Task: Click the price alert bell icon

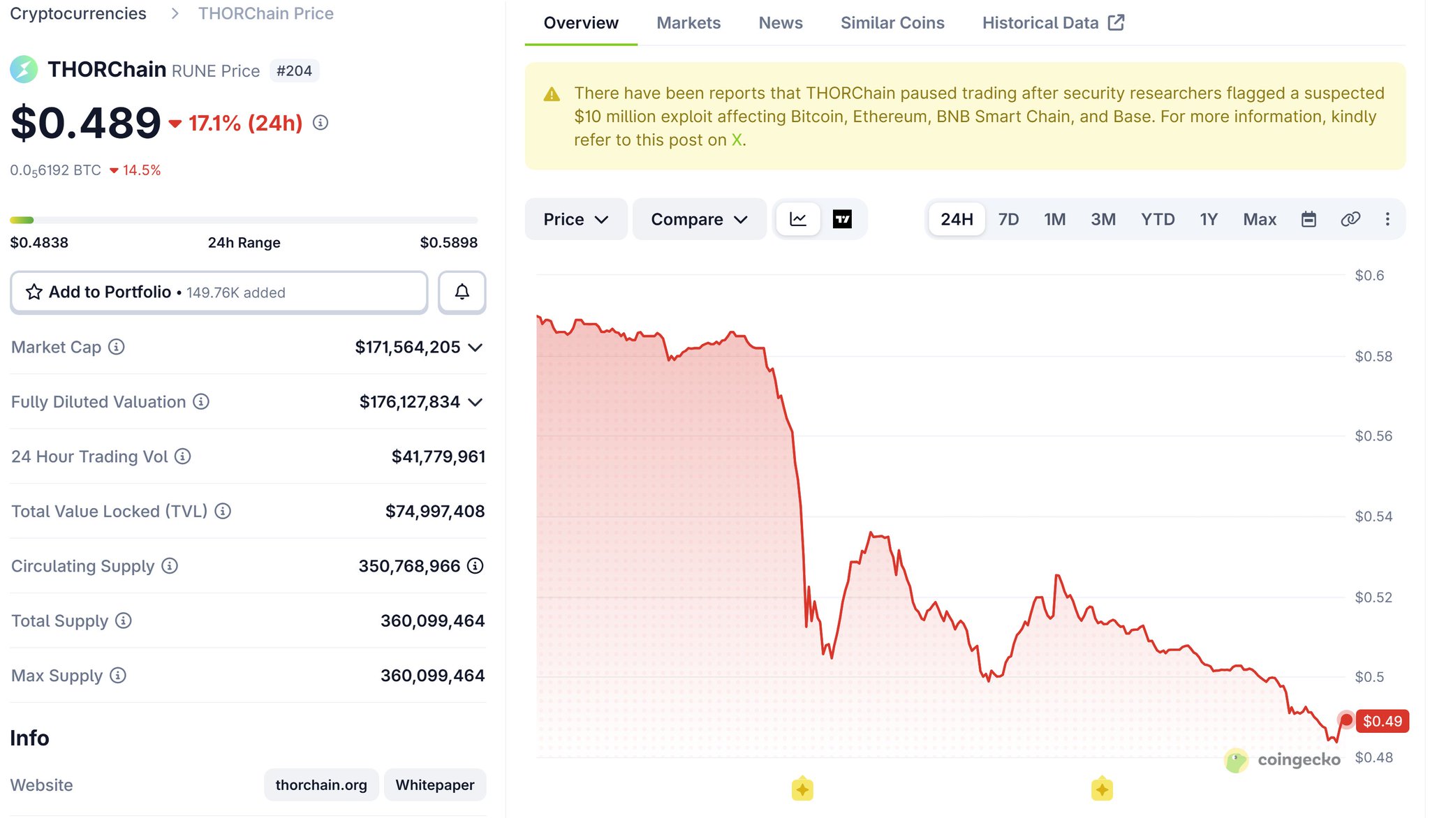Action: [x=462, y=292]
